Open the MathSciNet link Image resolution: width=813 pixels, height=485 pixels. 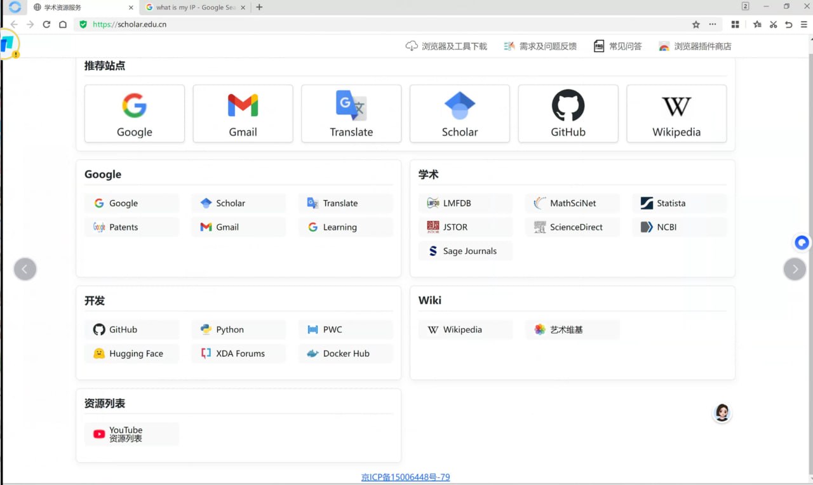[x=573, y=203]
